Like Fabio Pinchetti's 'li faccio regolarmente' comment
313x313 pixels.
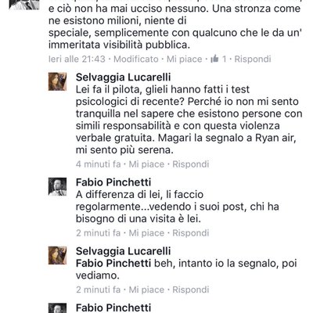(x=146, y=232)
